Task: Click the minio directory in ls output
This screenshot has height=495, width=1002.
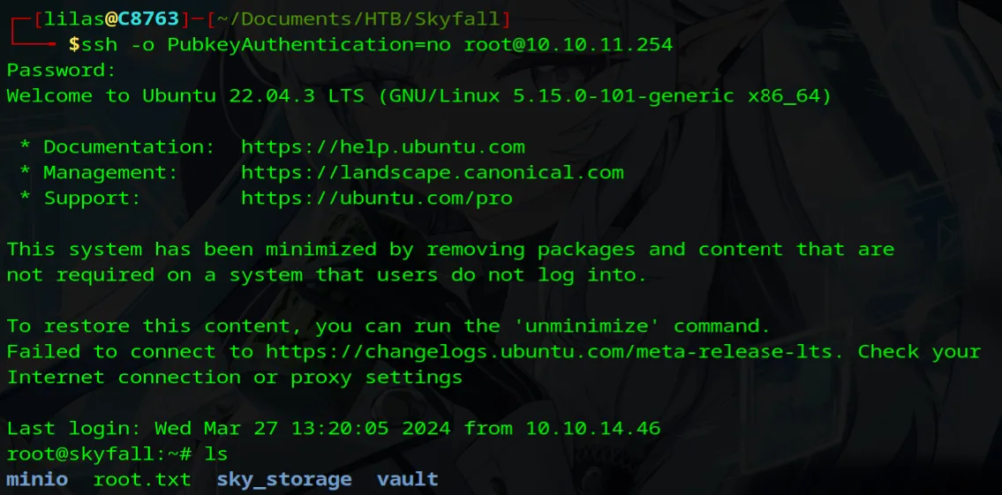Action: tap(37, 479)
